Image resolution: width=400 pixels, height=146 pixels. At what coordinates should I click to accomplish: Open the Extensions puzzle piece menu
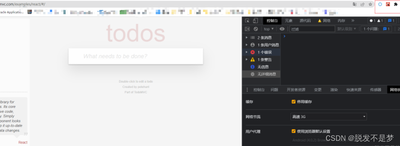coord(395,4)
